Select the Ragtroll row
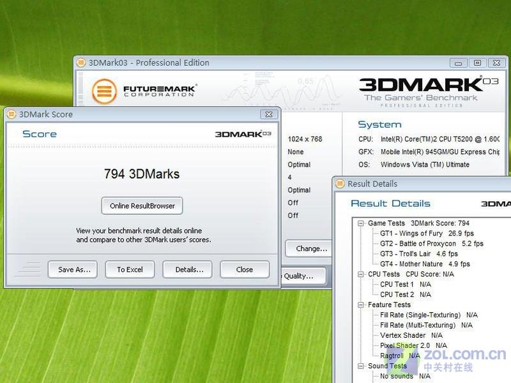Screen dimensions: 511x383 tap(400, 356)
